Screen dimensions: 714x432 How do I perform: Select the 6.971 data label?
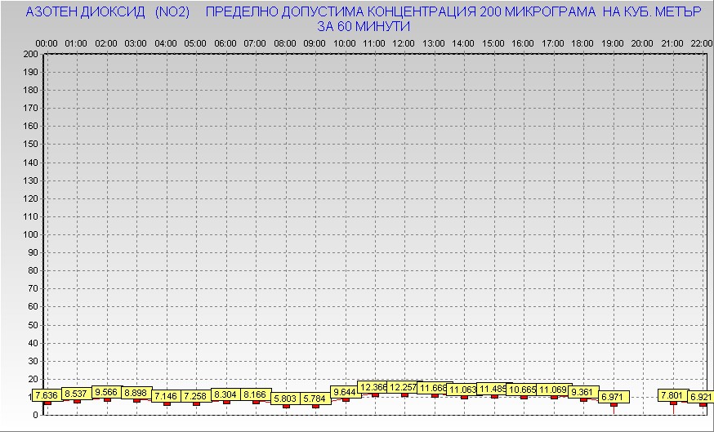[614, 397]
